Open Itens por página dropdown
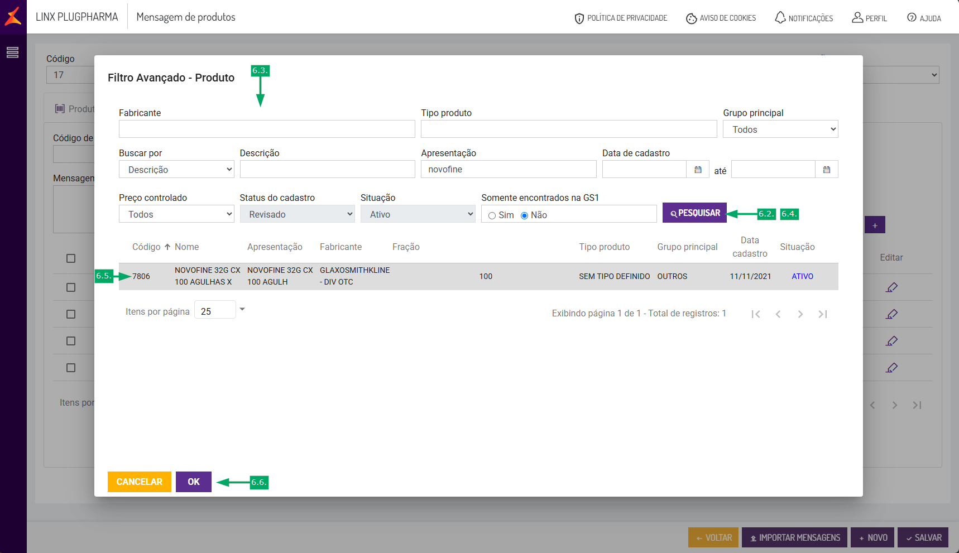The image size is (959, 553). (x=220, y=310)
